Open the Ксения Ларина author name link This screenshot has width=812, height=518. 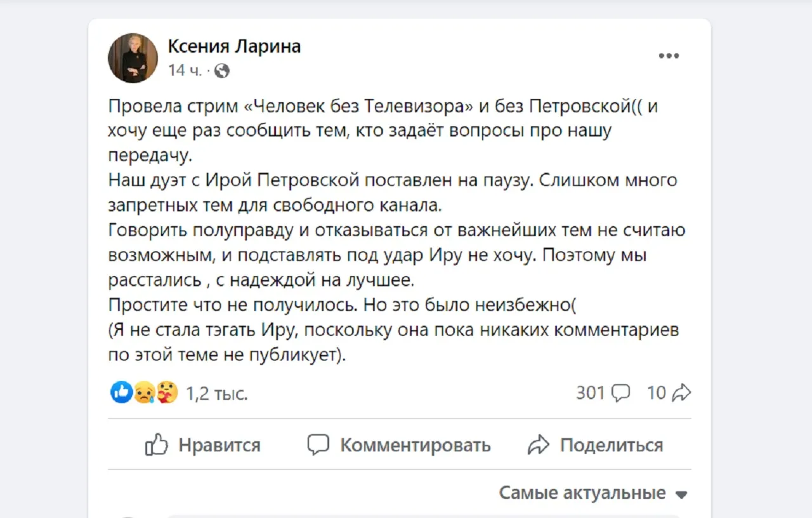coord(234,46)
